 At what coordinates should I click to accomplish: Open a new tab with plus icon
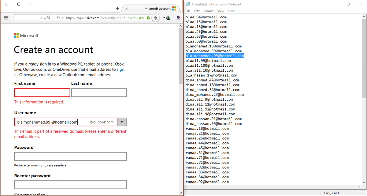click(118, 9)
